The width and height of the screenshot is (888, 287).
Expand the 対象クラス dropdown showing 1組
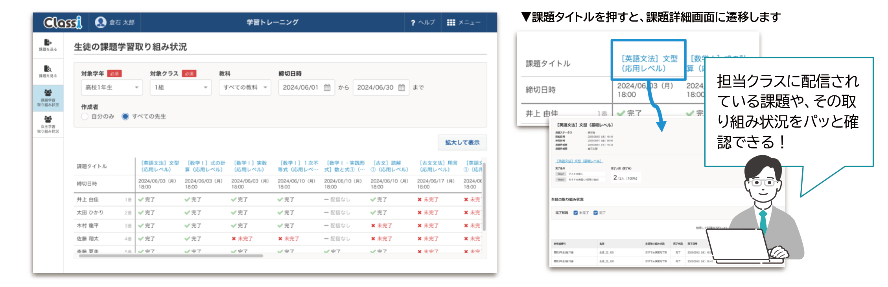(x=181, y=87)
